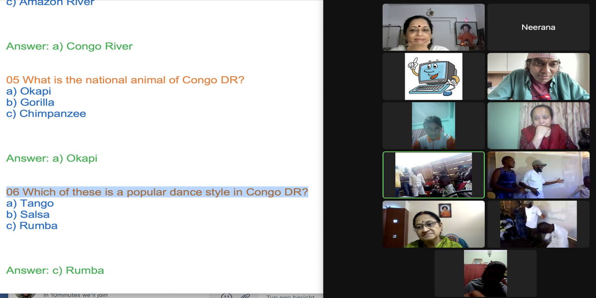
Task: Click the 'In 10minutes we'll join' chat message
Action: tap(75, 295)
